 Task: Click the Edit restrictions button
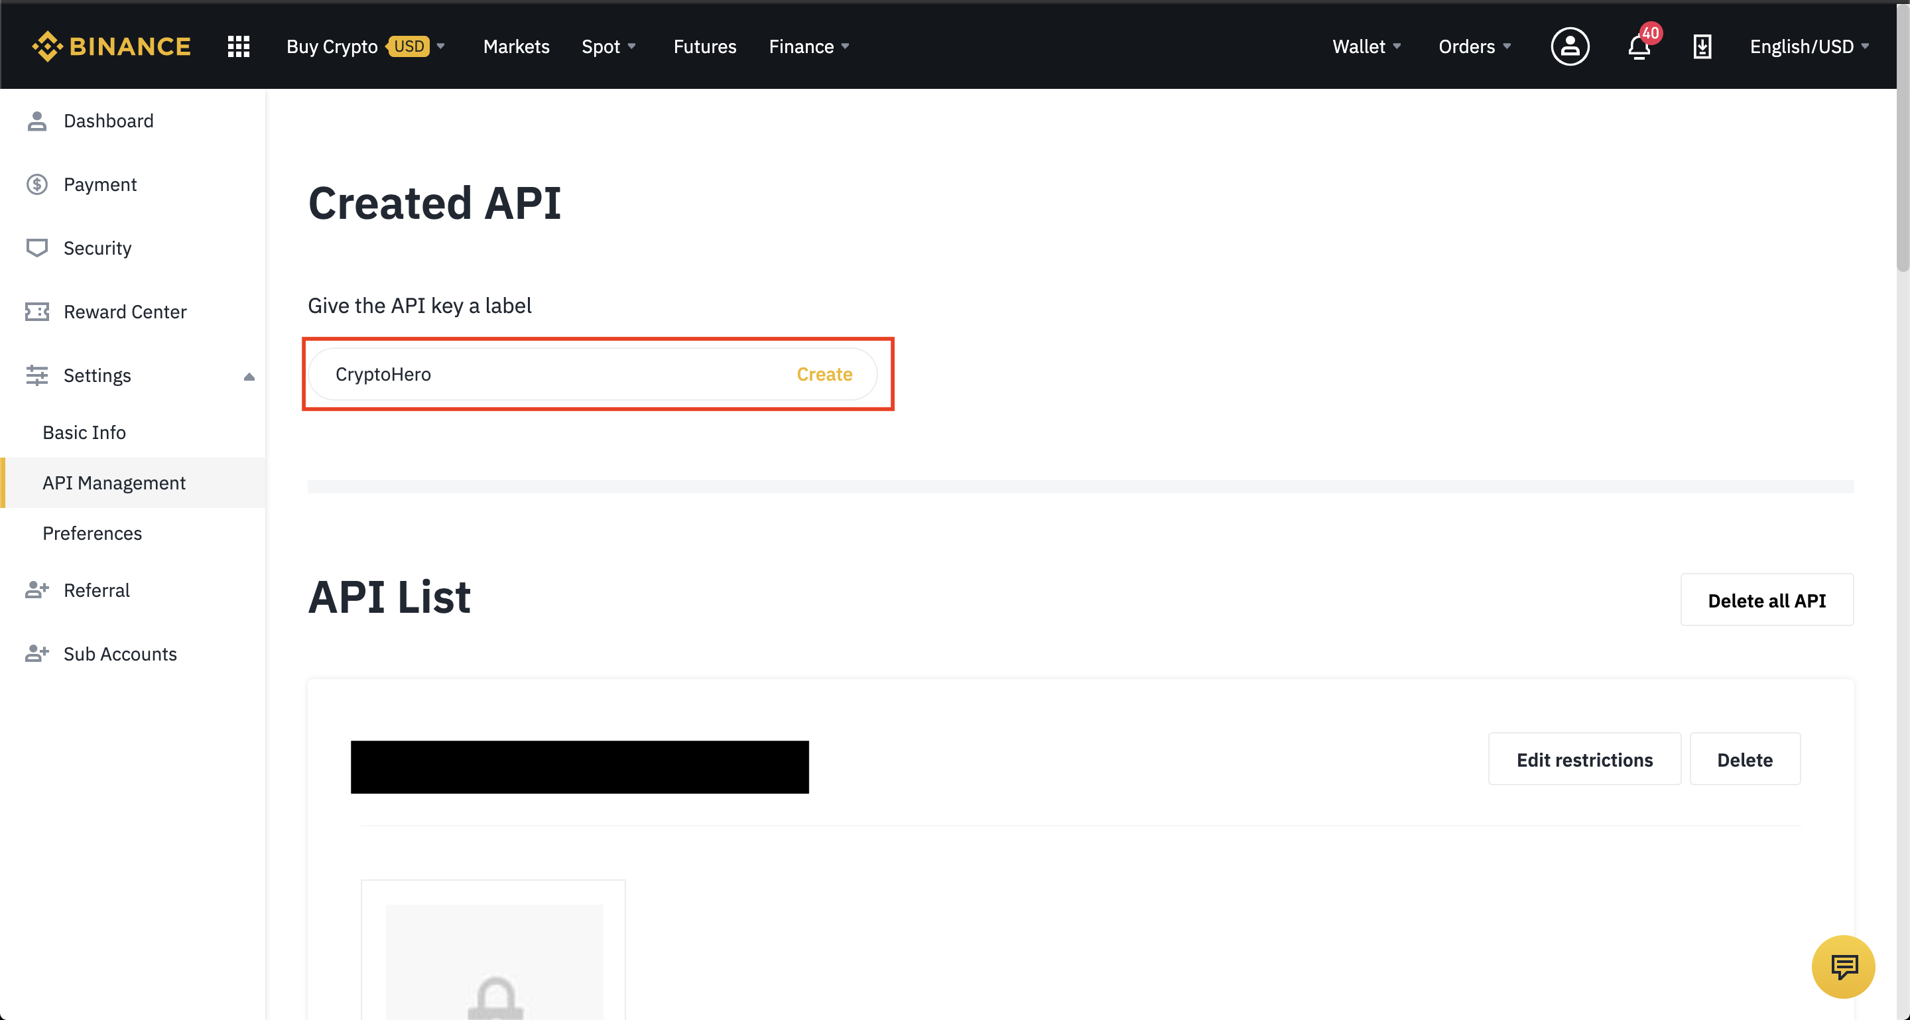click(x=1584, y=759)
